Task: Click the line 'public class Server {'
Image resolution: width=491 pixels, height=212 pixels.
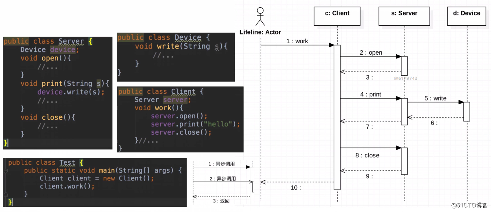Action: pyautogui.click(x=48, y=41)
